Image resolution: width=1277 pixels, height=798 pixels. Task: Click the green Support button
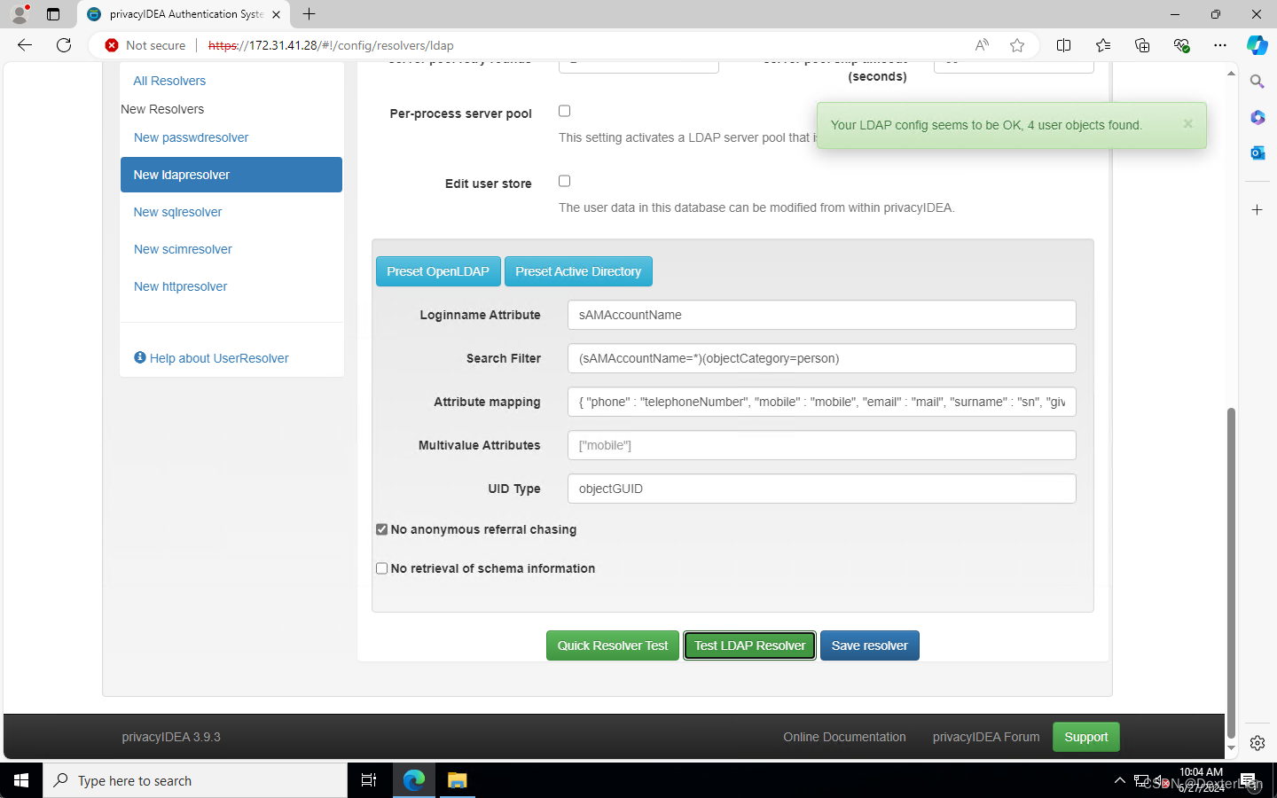click(1086, 737)
